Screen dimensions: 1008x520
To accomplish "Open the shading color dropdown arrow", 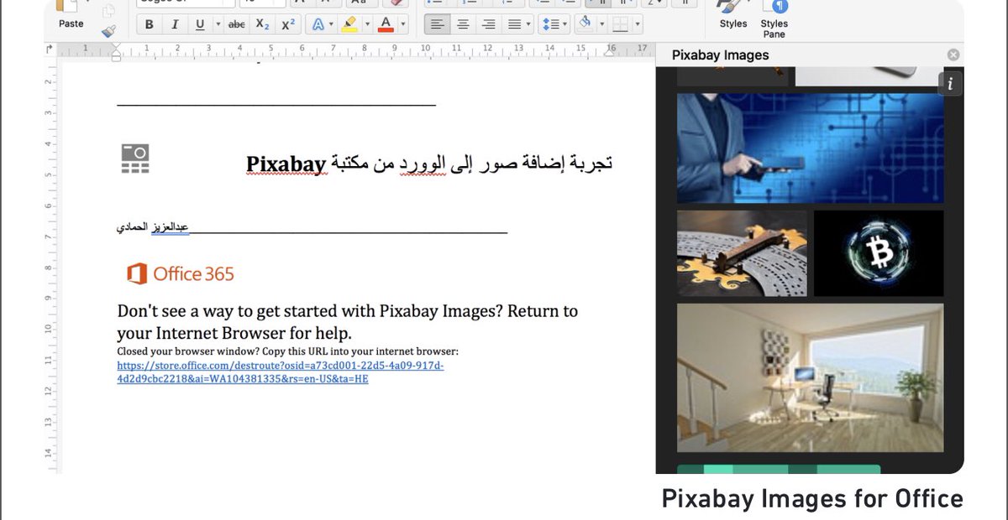I will 601,24.
